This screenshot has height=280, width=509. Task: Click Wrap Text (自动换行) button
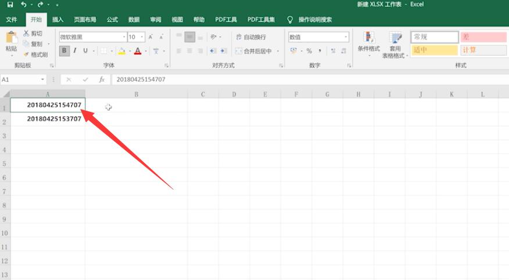pyautogui.click(x=250, y=37)
